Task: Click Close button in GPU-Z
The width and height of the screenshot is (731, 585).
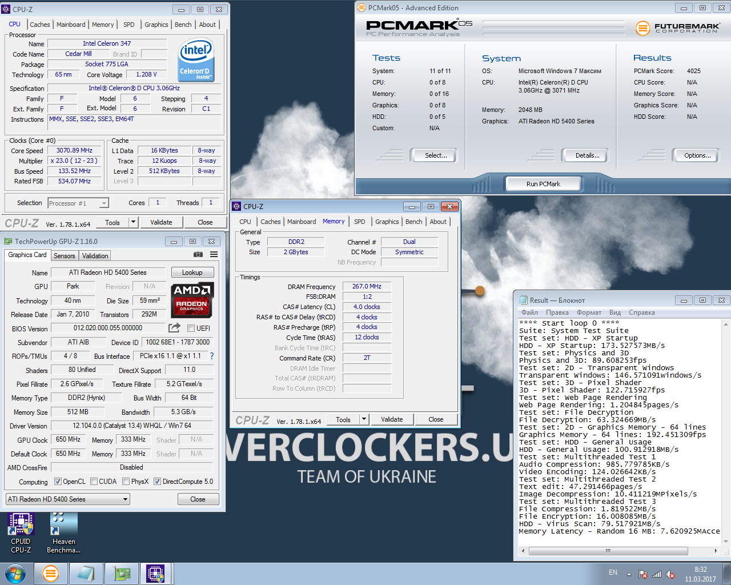Action: click(198, 499)
